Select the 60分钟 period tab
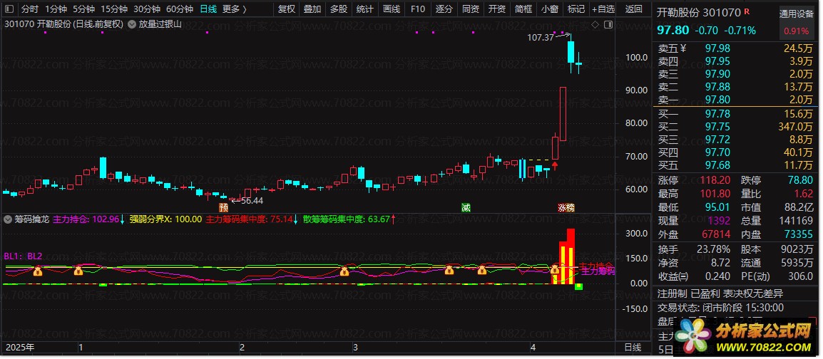823x359 pixels. click(180, 9)
